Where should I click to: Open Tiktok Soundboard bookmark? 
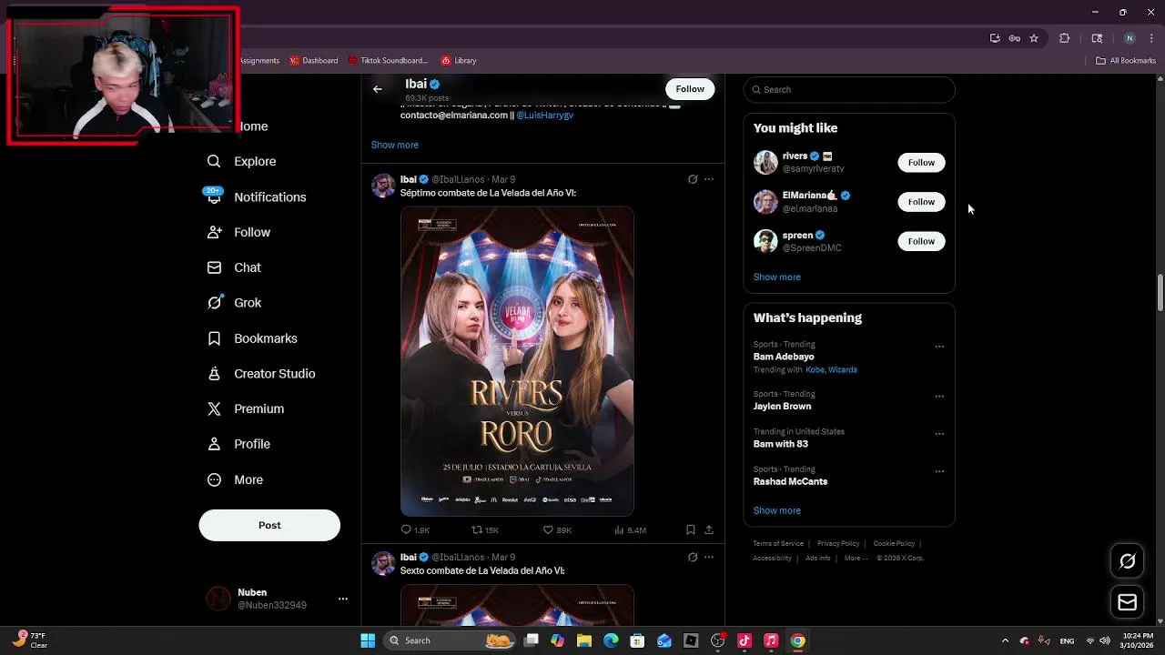pyautogui.click(x=388, y=61)
